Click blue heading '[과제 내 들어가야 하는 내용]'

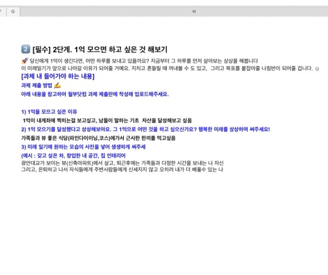58,76
